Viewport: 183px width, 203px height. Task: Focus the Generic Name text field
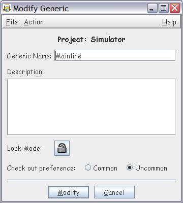click(115, 55)
